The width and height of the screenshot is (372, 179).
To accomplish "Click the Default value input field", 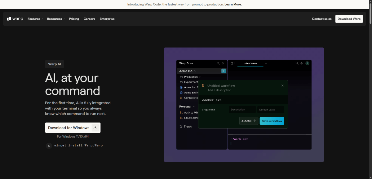I will click(271, 110).
